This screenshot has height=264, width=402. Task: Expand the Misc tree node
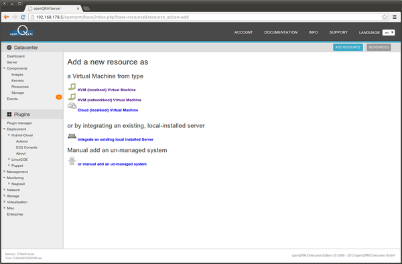point(5,208)
